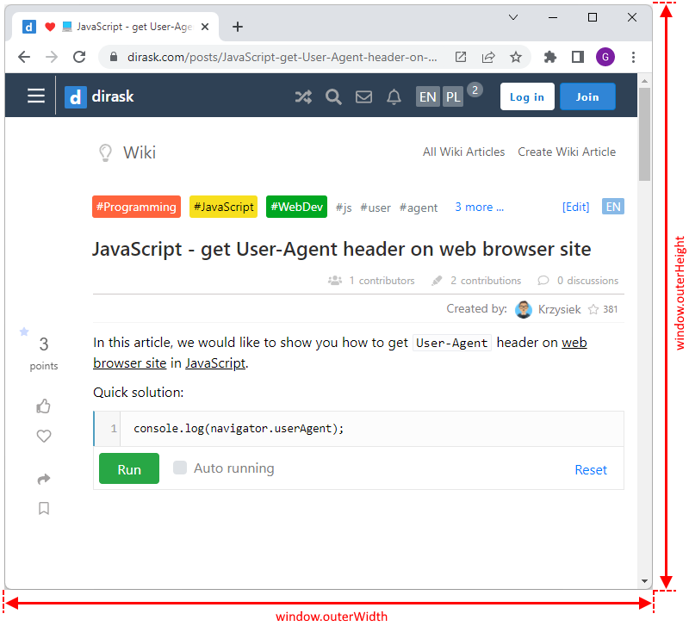Open the notifications bell
The image size is (689, 626).
coord(394,96)
